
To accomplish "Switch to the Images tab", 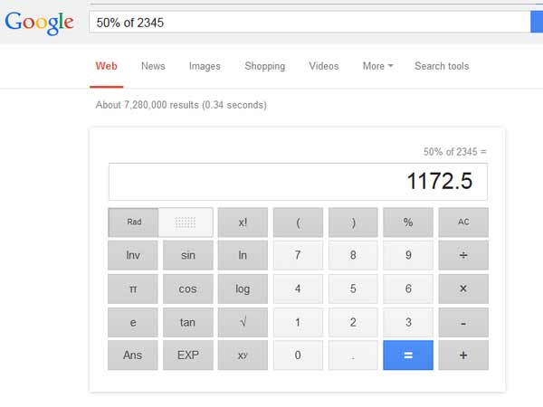I will click(205, 66).
